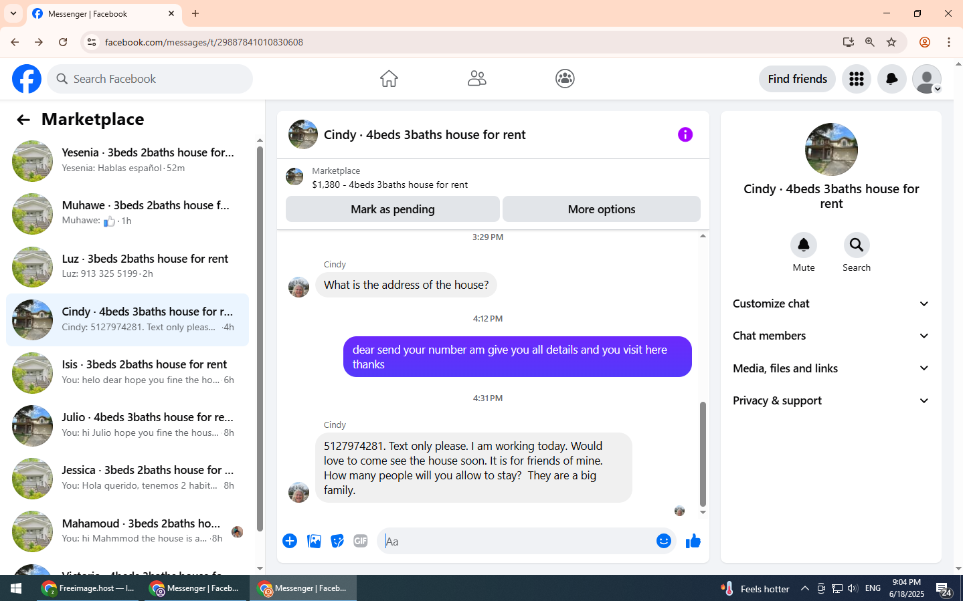Open Isis 3beds 2baths conversation
The height and width of the screenshot is (601, 963).
128,372
